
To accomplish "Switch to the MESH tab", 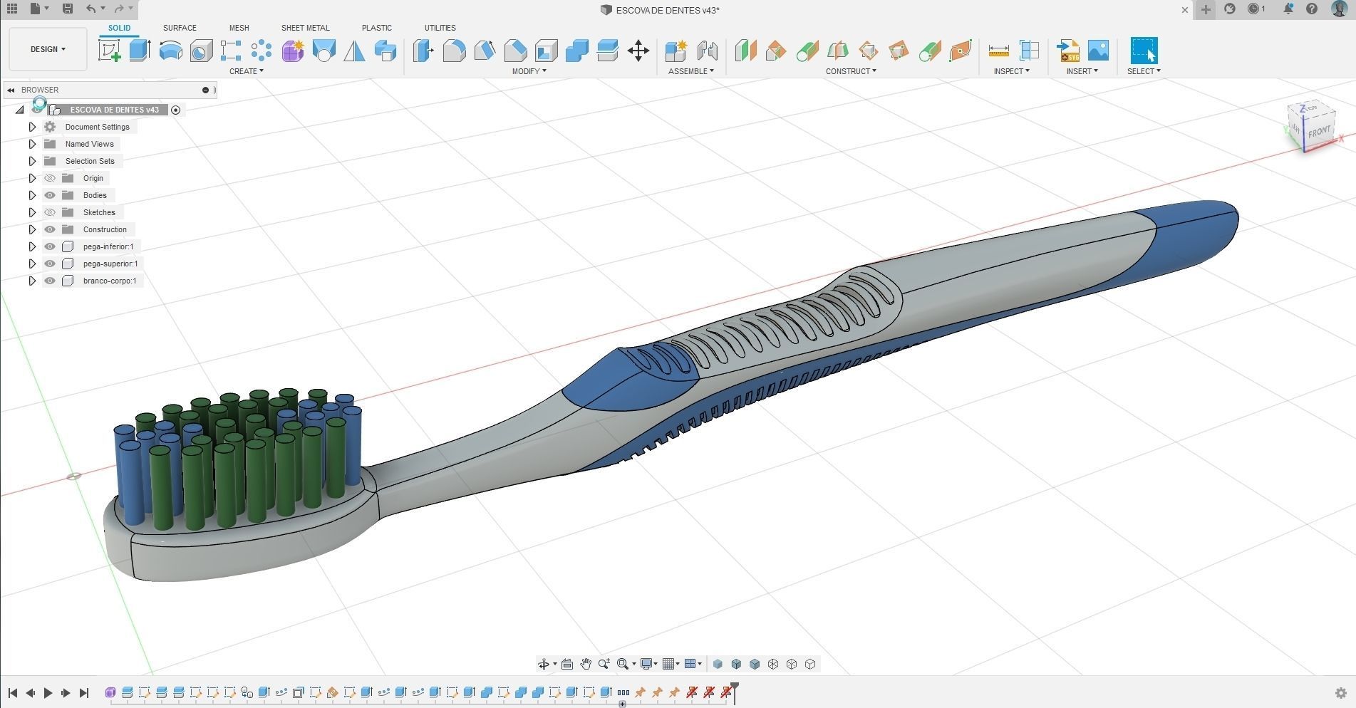I will [239, 28].
